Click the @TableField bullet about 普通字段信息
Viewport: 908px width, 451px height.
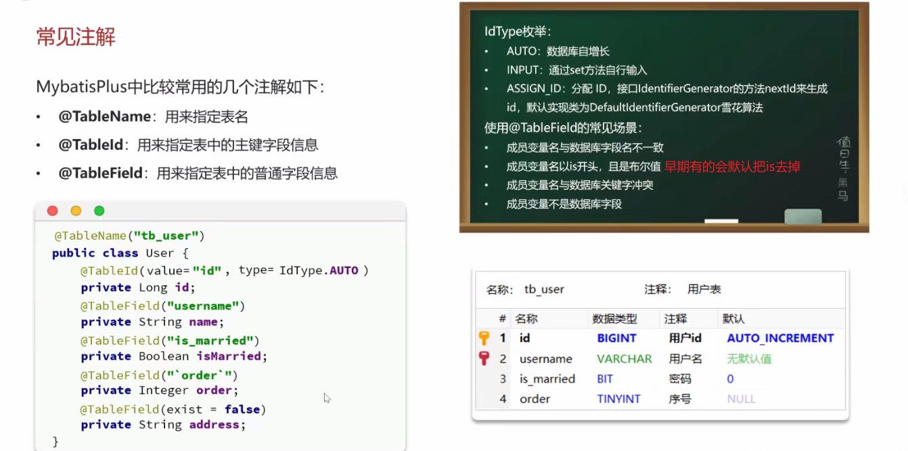(198, 174)
